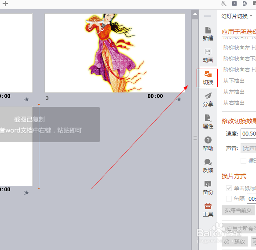This screenshot has width=256, height=250.
Task: Click the sidebar collapse grip at top
Action: click(x=208, y=16)
